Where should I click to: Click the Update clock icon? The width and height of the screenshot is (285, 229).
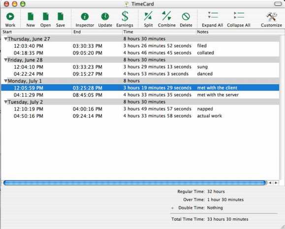105,17
